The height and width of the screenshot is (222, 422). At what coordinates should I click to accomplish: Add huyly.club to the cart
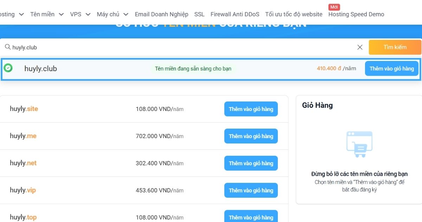391,69
